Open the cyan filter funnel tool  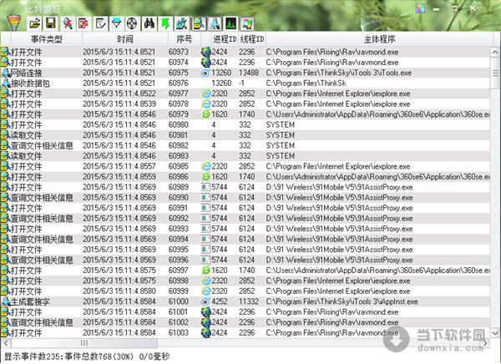coord(117,23)
